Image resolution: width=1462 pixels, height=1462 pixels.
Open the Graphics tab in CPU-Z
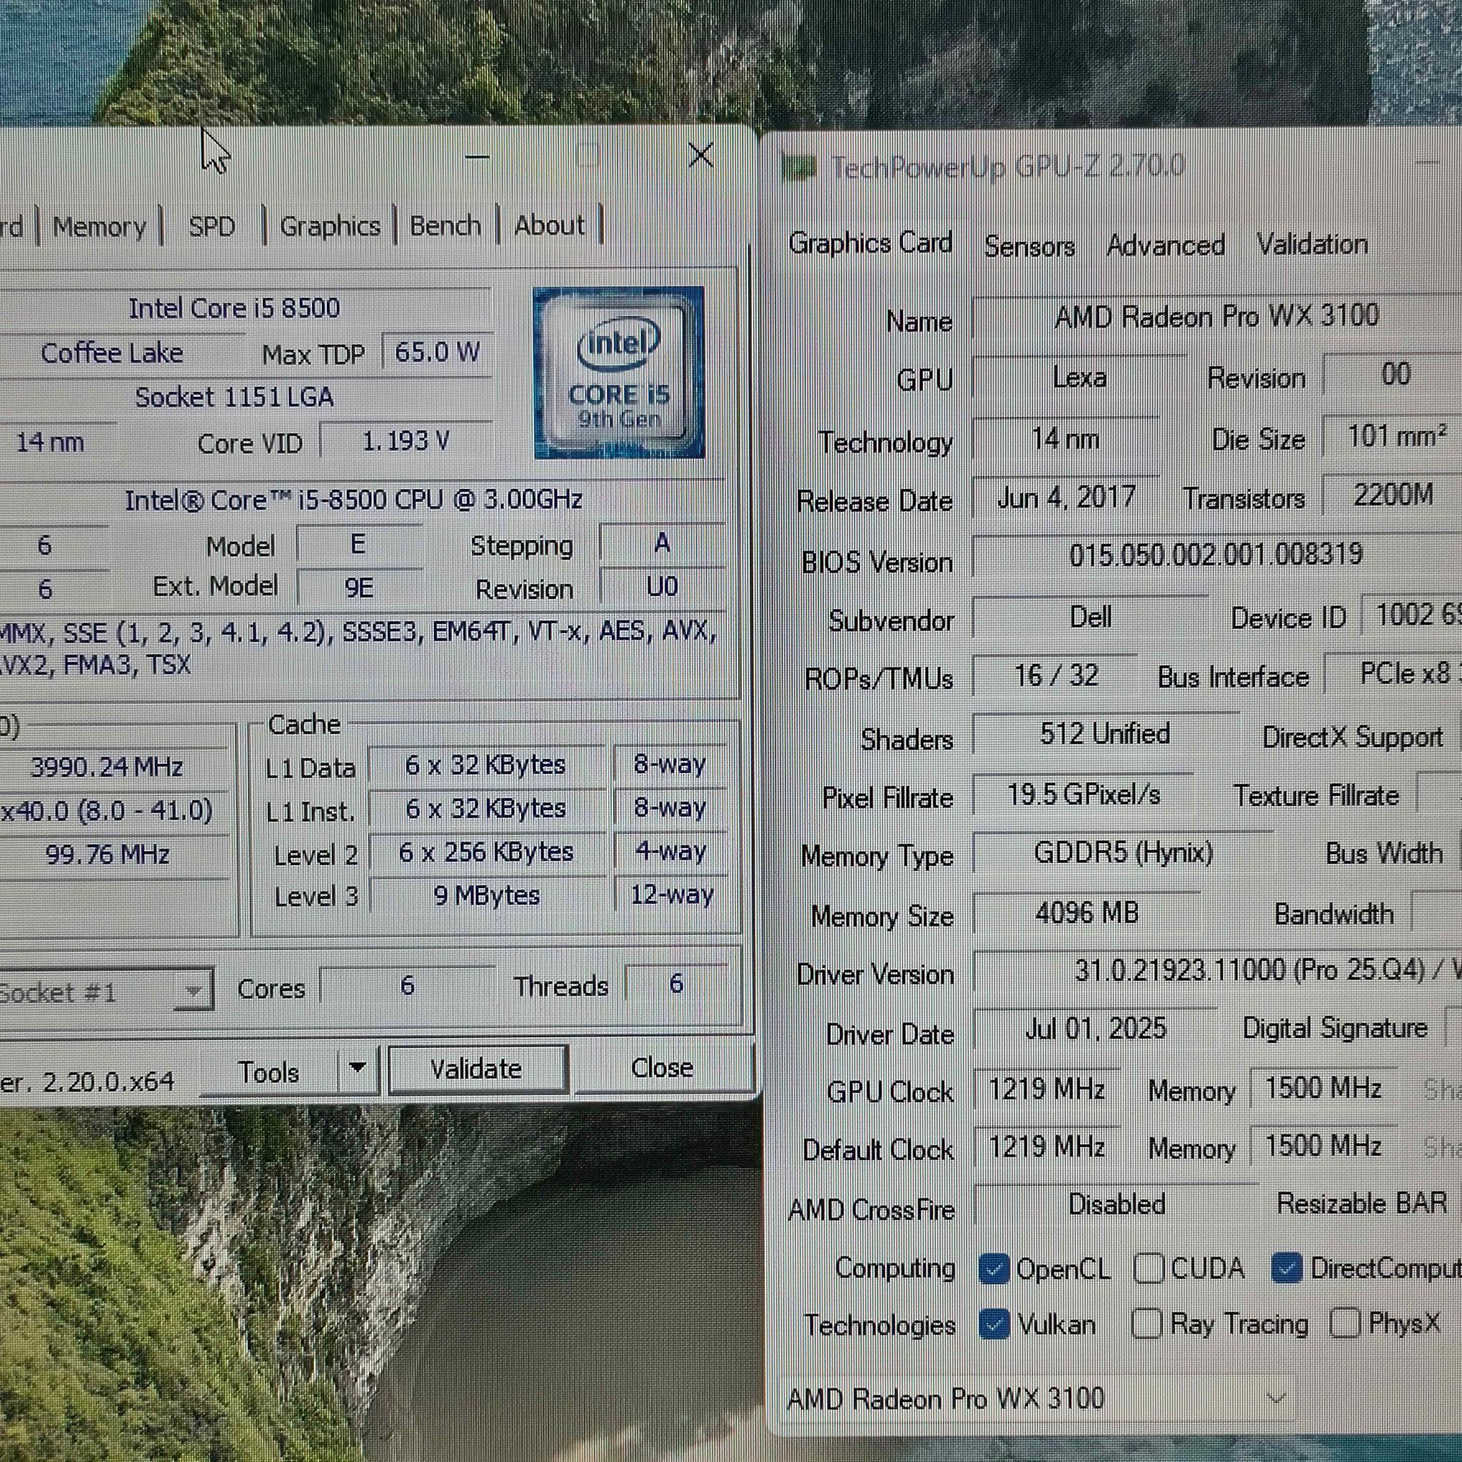click(x=330, y=226)
